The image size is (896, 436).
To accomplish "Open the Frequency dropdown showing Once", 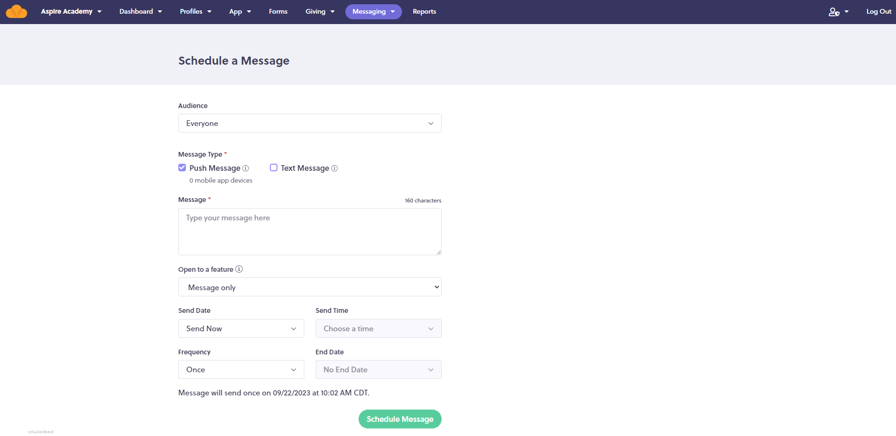I will pyautogui.click(x=241, y=369).
